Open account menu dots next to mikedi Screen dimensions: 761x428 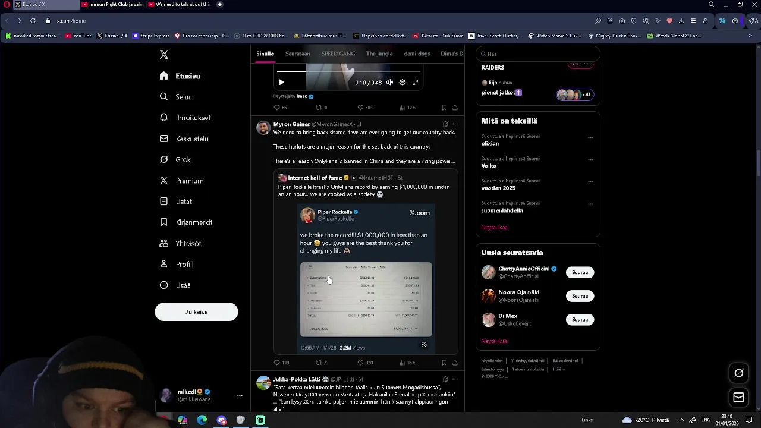240,395
